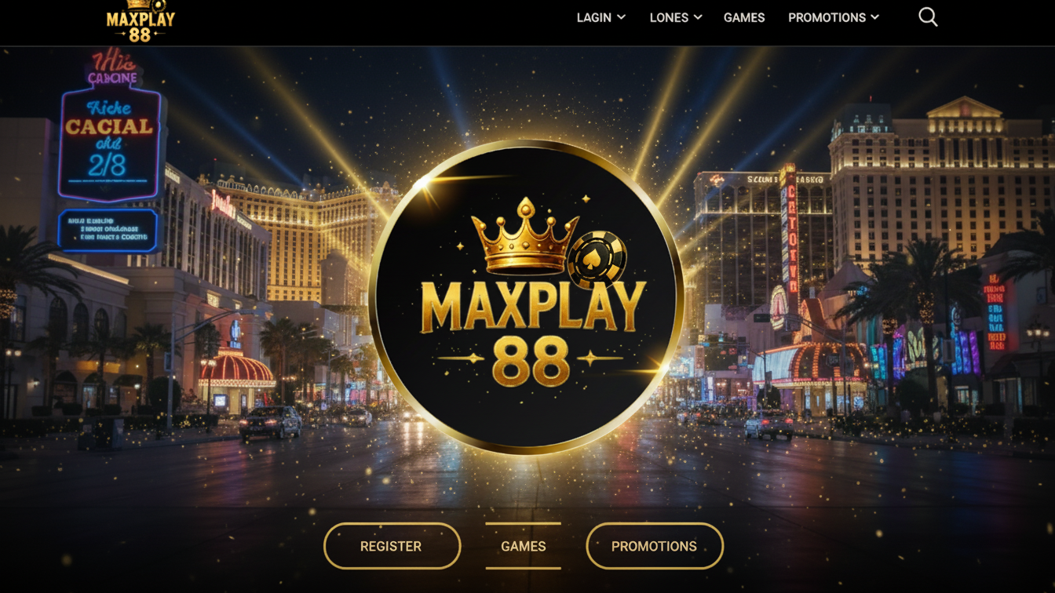Click the REGISTER button
1055x593 pixels.
pyautogui.click(x=392, y=546)
